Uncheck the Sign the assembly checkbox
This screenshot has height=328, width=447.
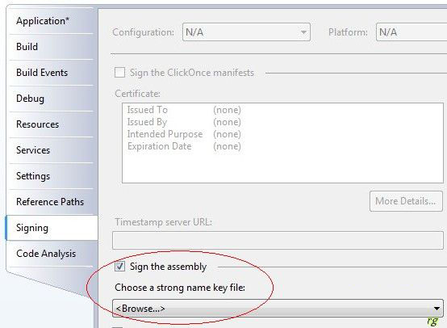tap(119, 267)
